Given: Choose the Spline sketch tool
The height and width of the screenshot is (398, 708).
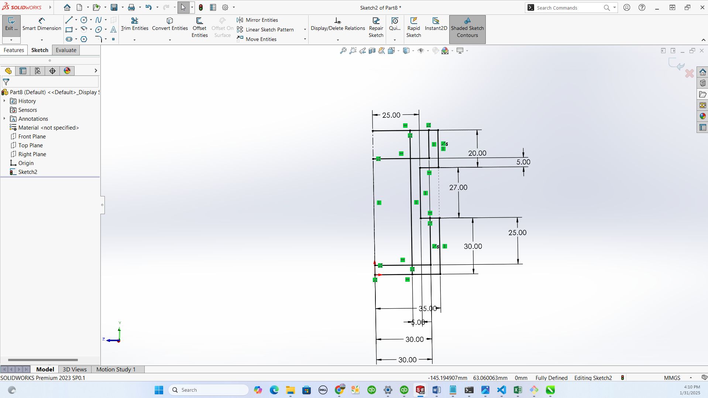Looking at the screenshot, I should tap(98, 20).
